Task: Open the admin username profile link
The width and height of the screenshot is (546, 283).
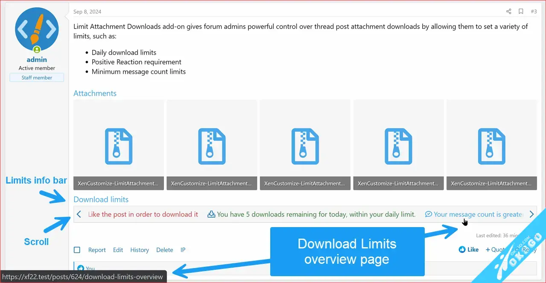Action: pos(37,60)
